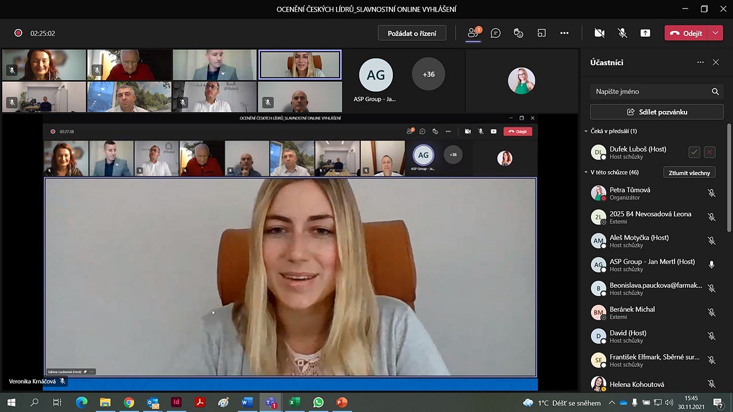Open Microsoft Word from taskbar
733x412 pixels.
coord(247,402)
